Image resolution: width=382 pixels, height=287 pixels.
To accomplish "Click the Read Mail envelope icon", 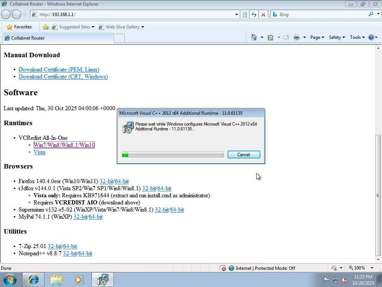I will [286, 37].
